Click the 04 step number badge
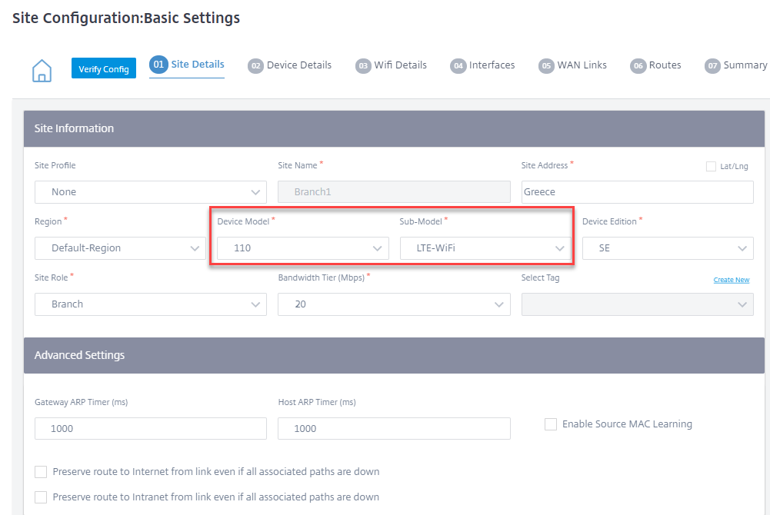The height and width of the screenshot is (515, 770). click(458, 66)
